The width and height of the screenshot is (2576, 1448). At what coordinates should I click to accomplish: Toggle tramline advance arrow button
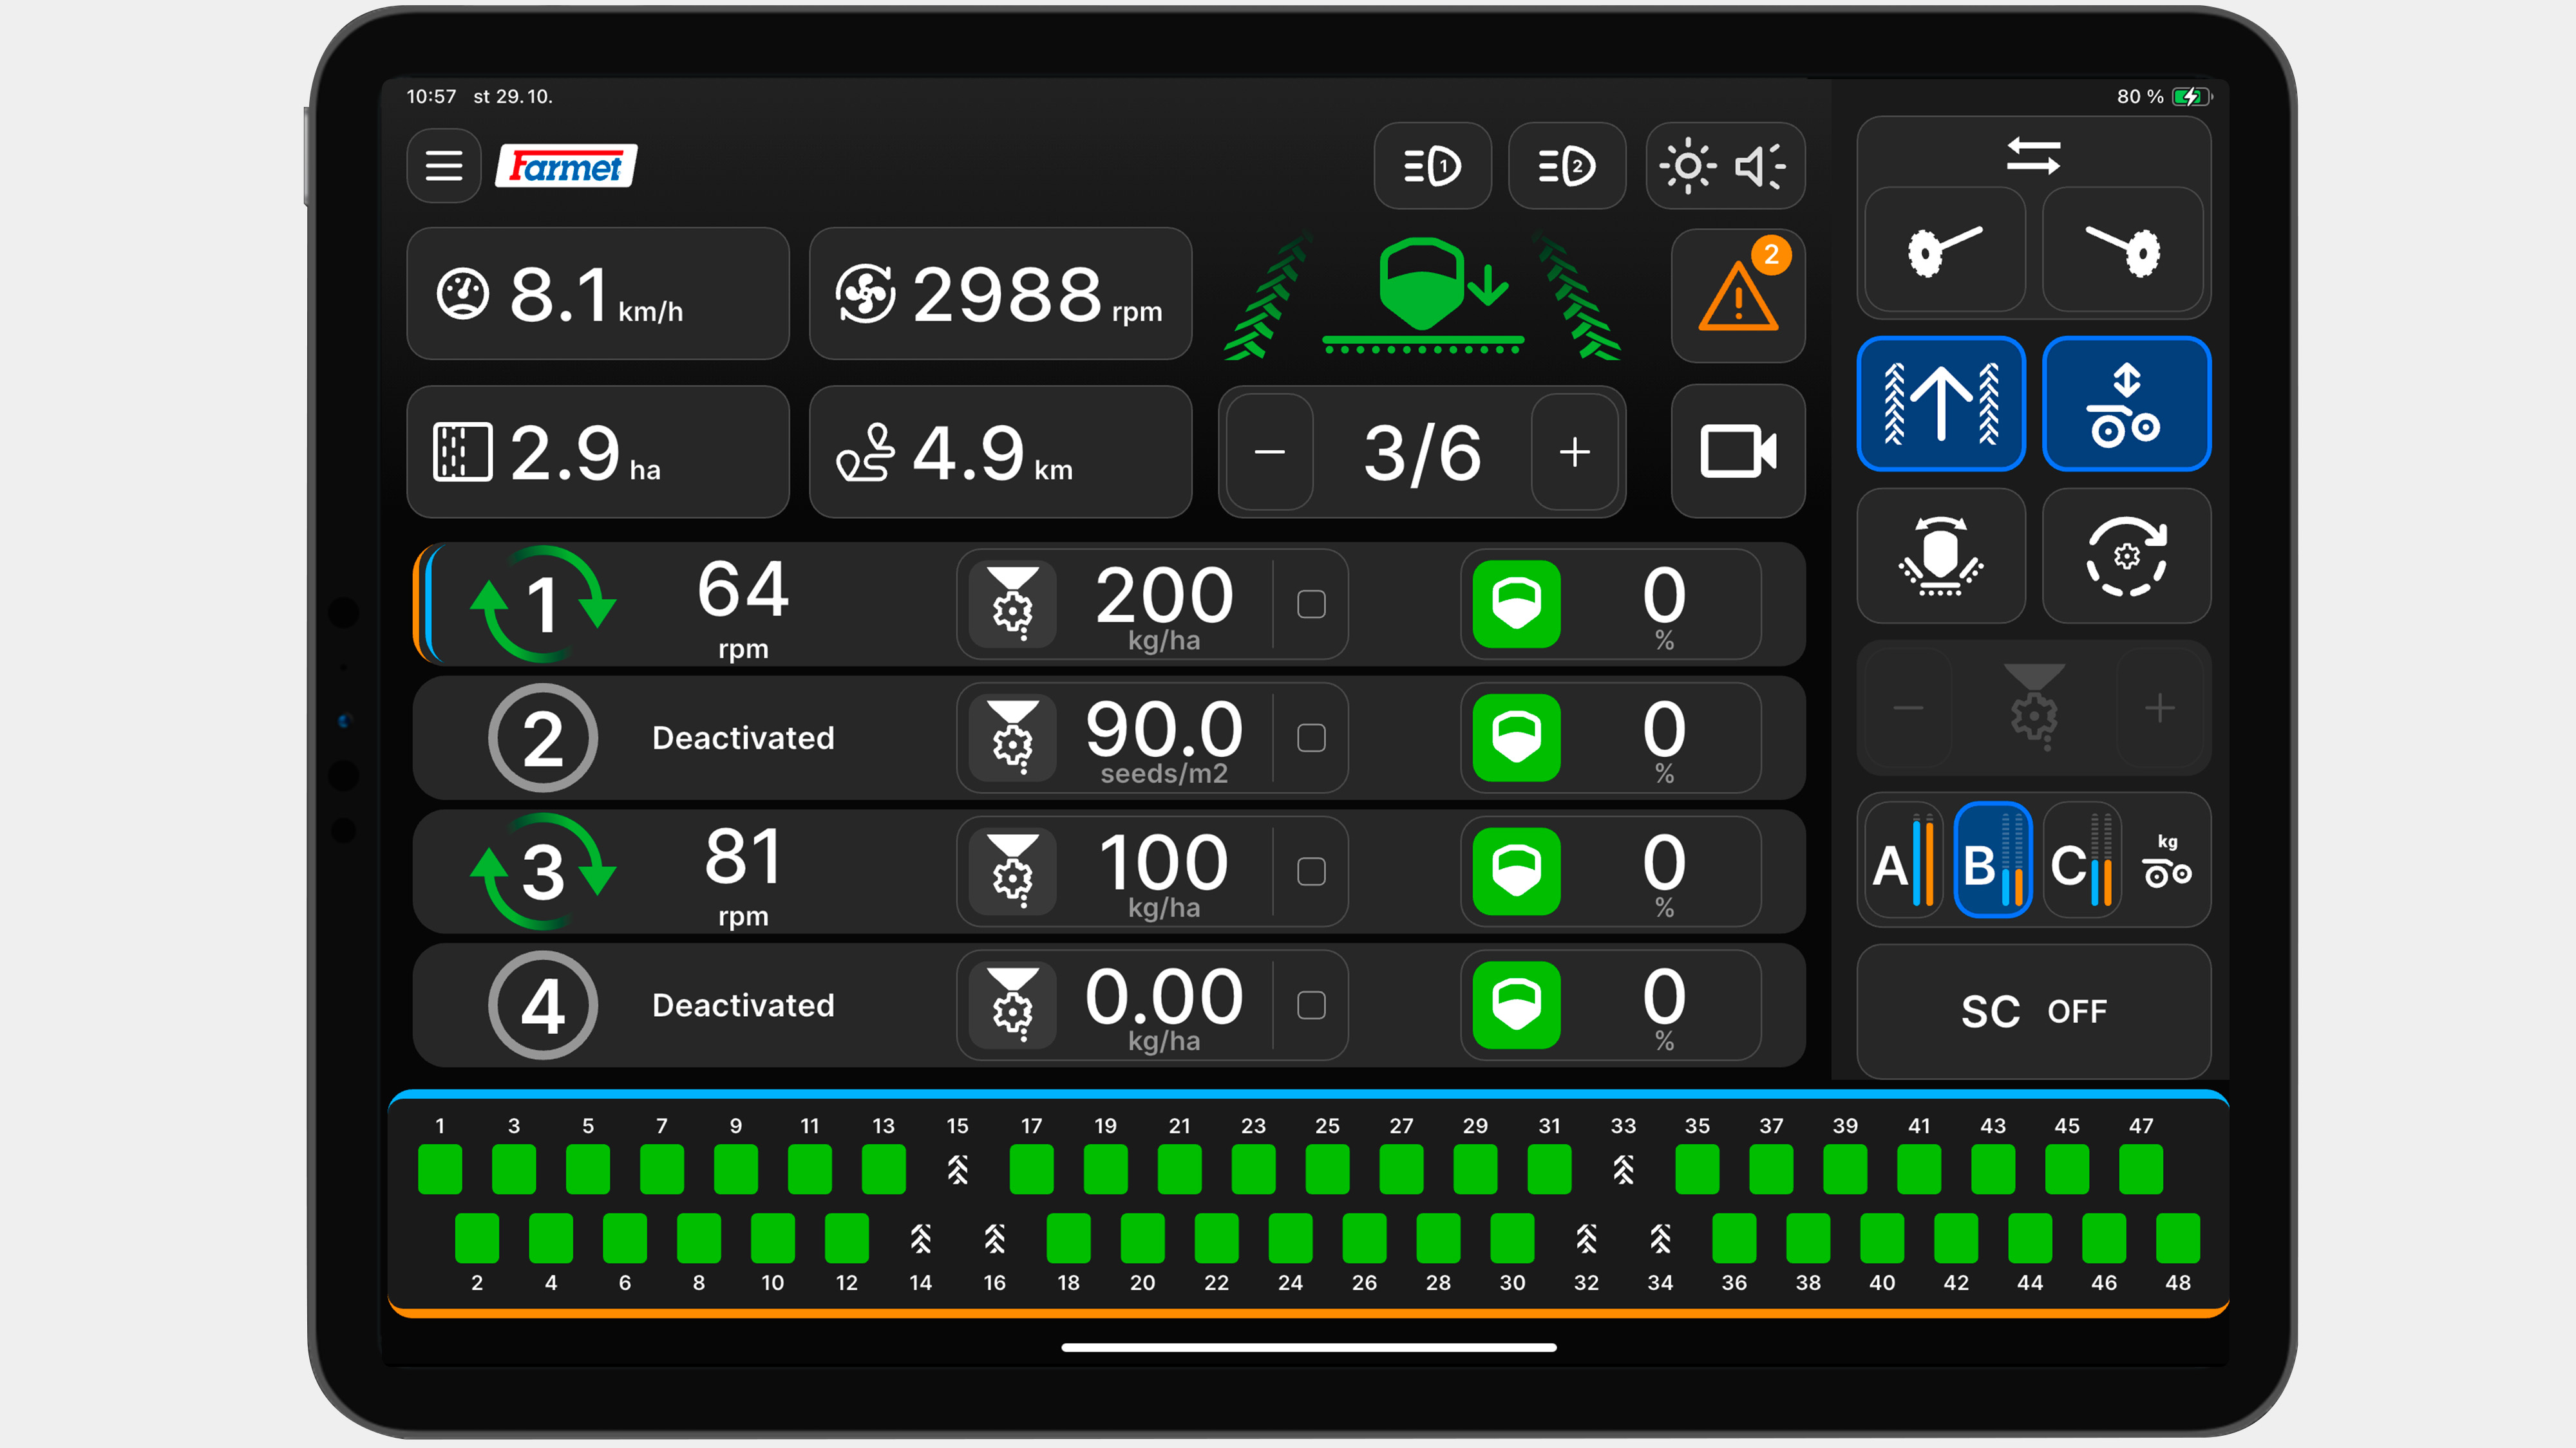[x=1941, y=404]
